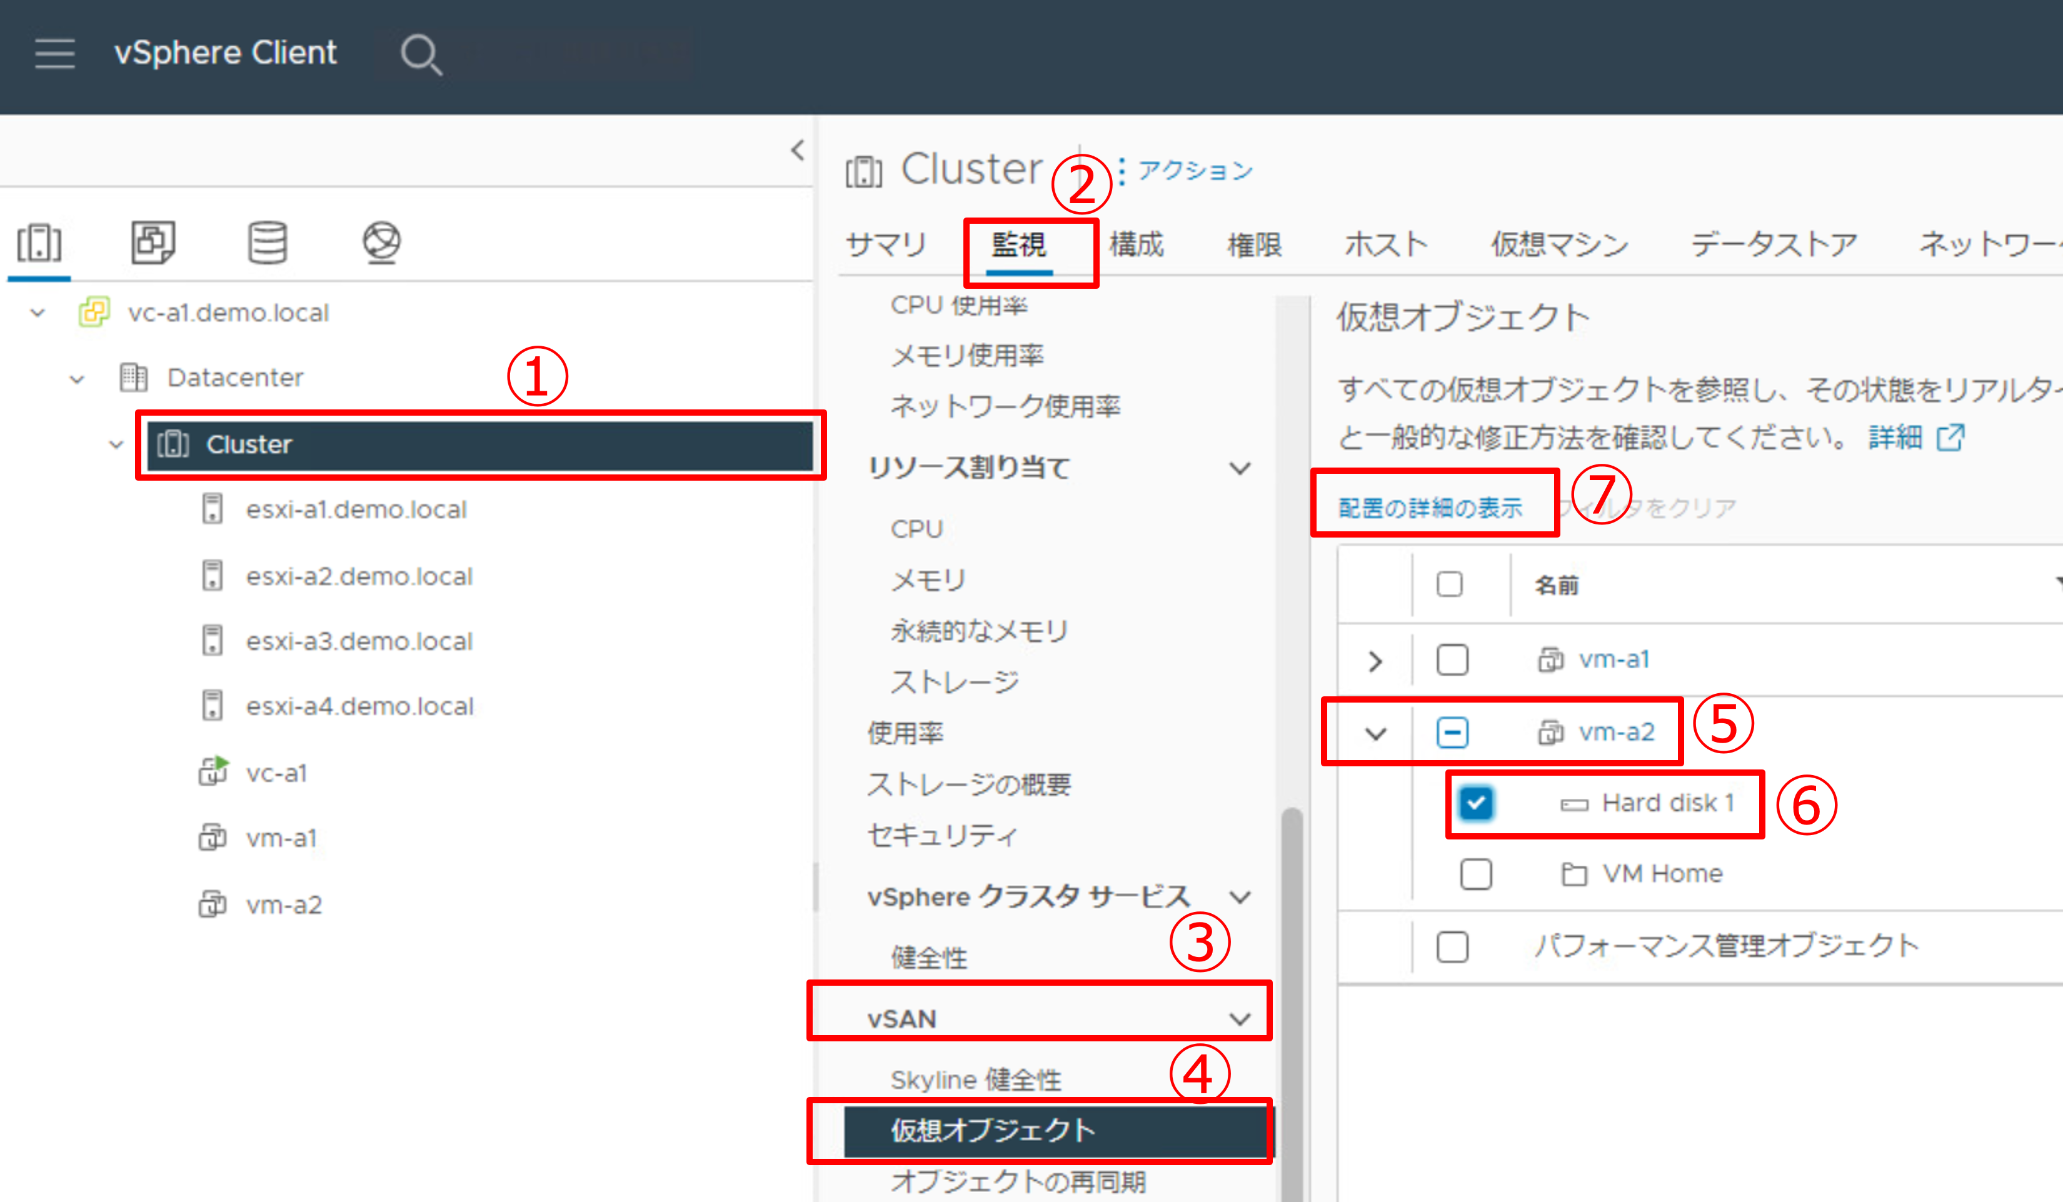Click the vm-a2 icon in virtual objects table

(x=1550, y=732)
